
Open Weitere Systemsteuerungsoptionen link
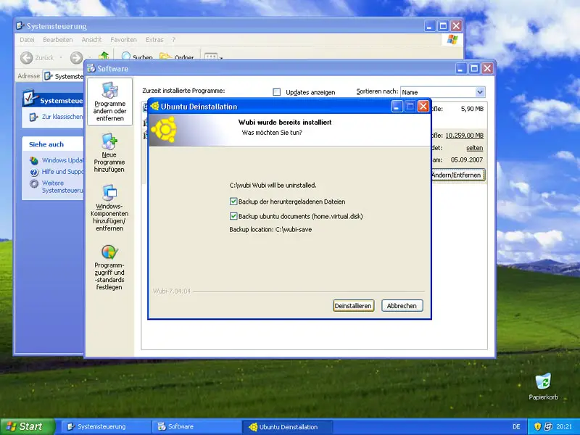coord(62,186)
